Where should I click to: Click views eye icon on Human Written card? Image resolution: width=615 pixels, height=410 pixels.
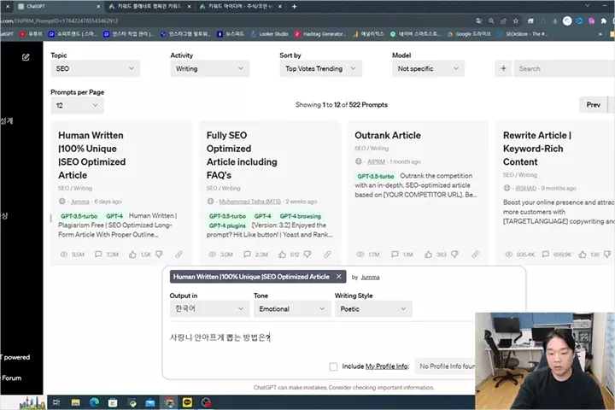click(63, 255)
